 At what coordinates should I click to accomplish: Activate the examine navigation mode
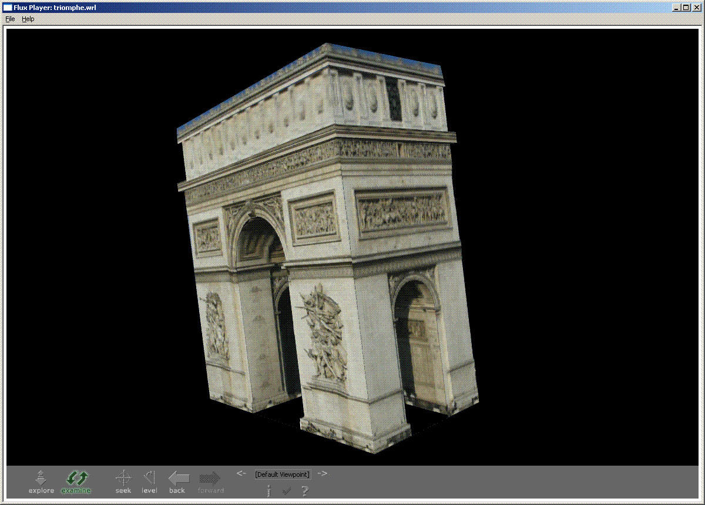[76, 482]
